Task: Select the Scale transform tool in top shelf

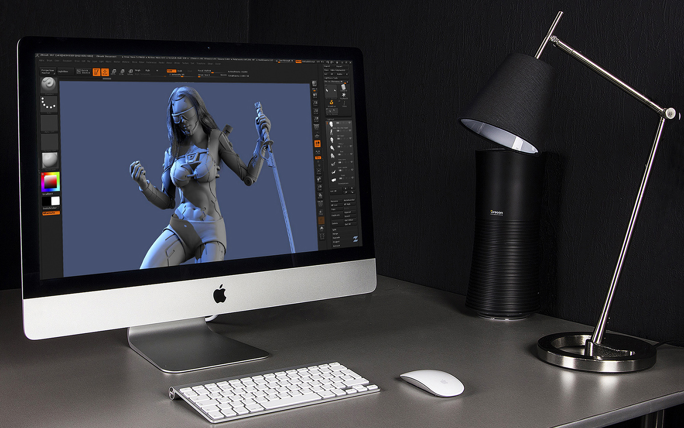Action: 121,72
